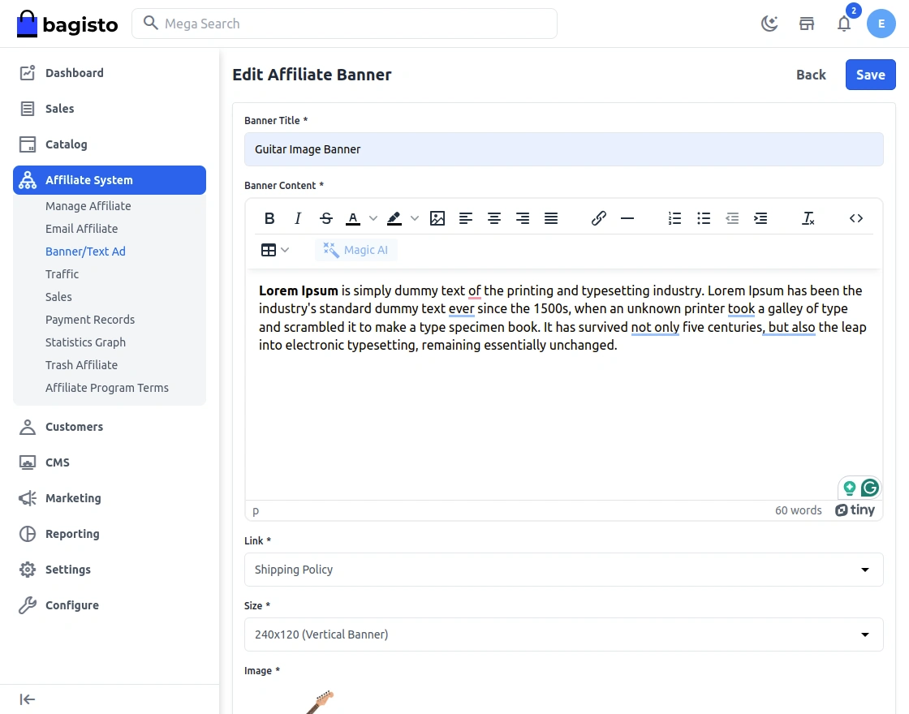Create numbered list

(674, 218)
